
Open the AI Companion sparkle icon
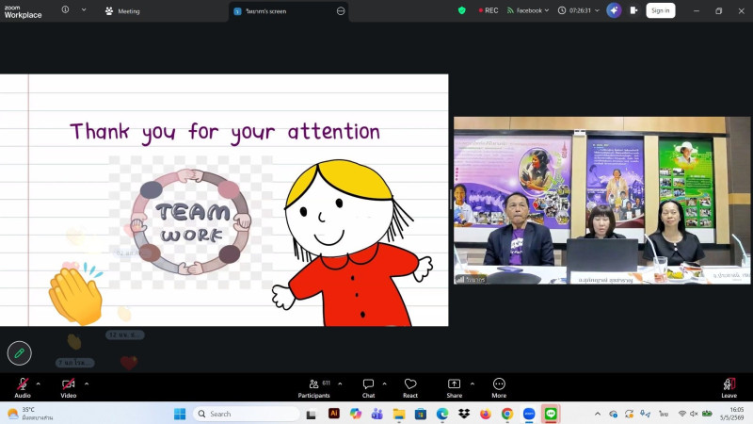(x=614, y=10)
